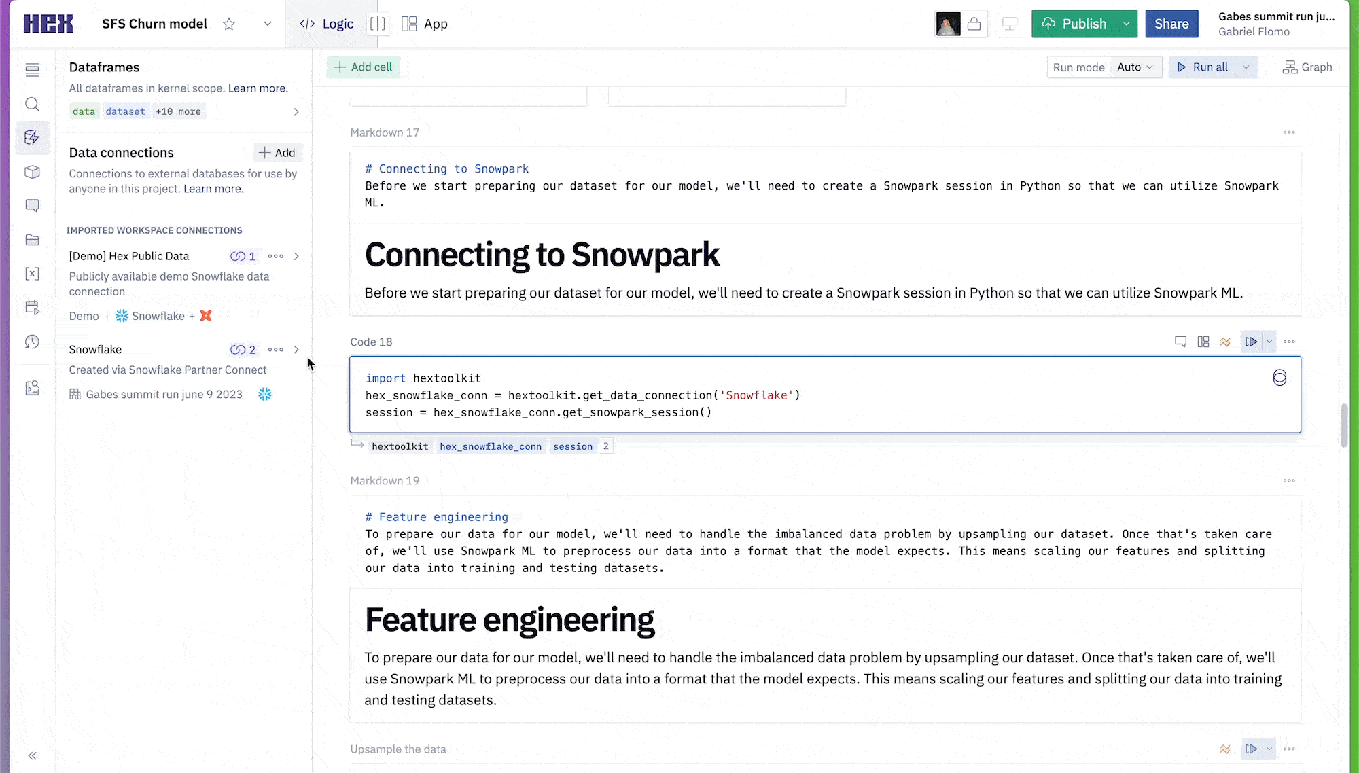Toggle the lock icon in header

974,24
